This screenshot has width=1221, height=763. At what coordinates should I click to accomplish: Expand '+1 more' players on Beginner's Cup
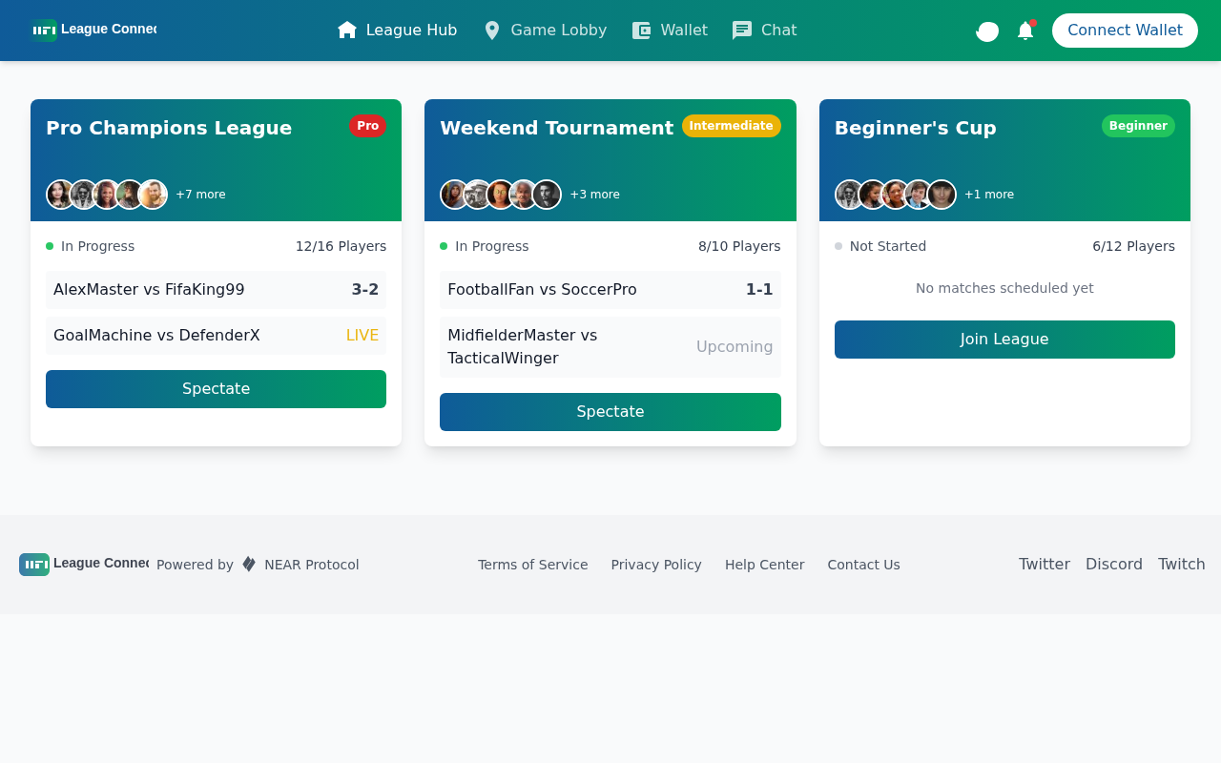click(x=988, y=194)
